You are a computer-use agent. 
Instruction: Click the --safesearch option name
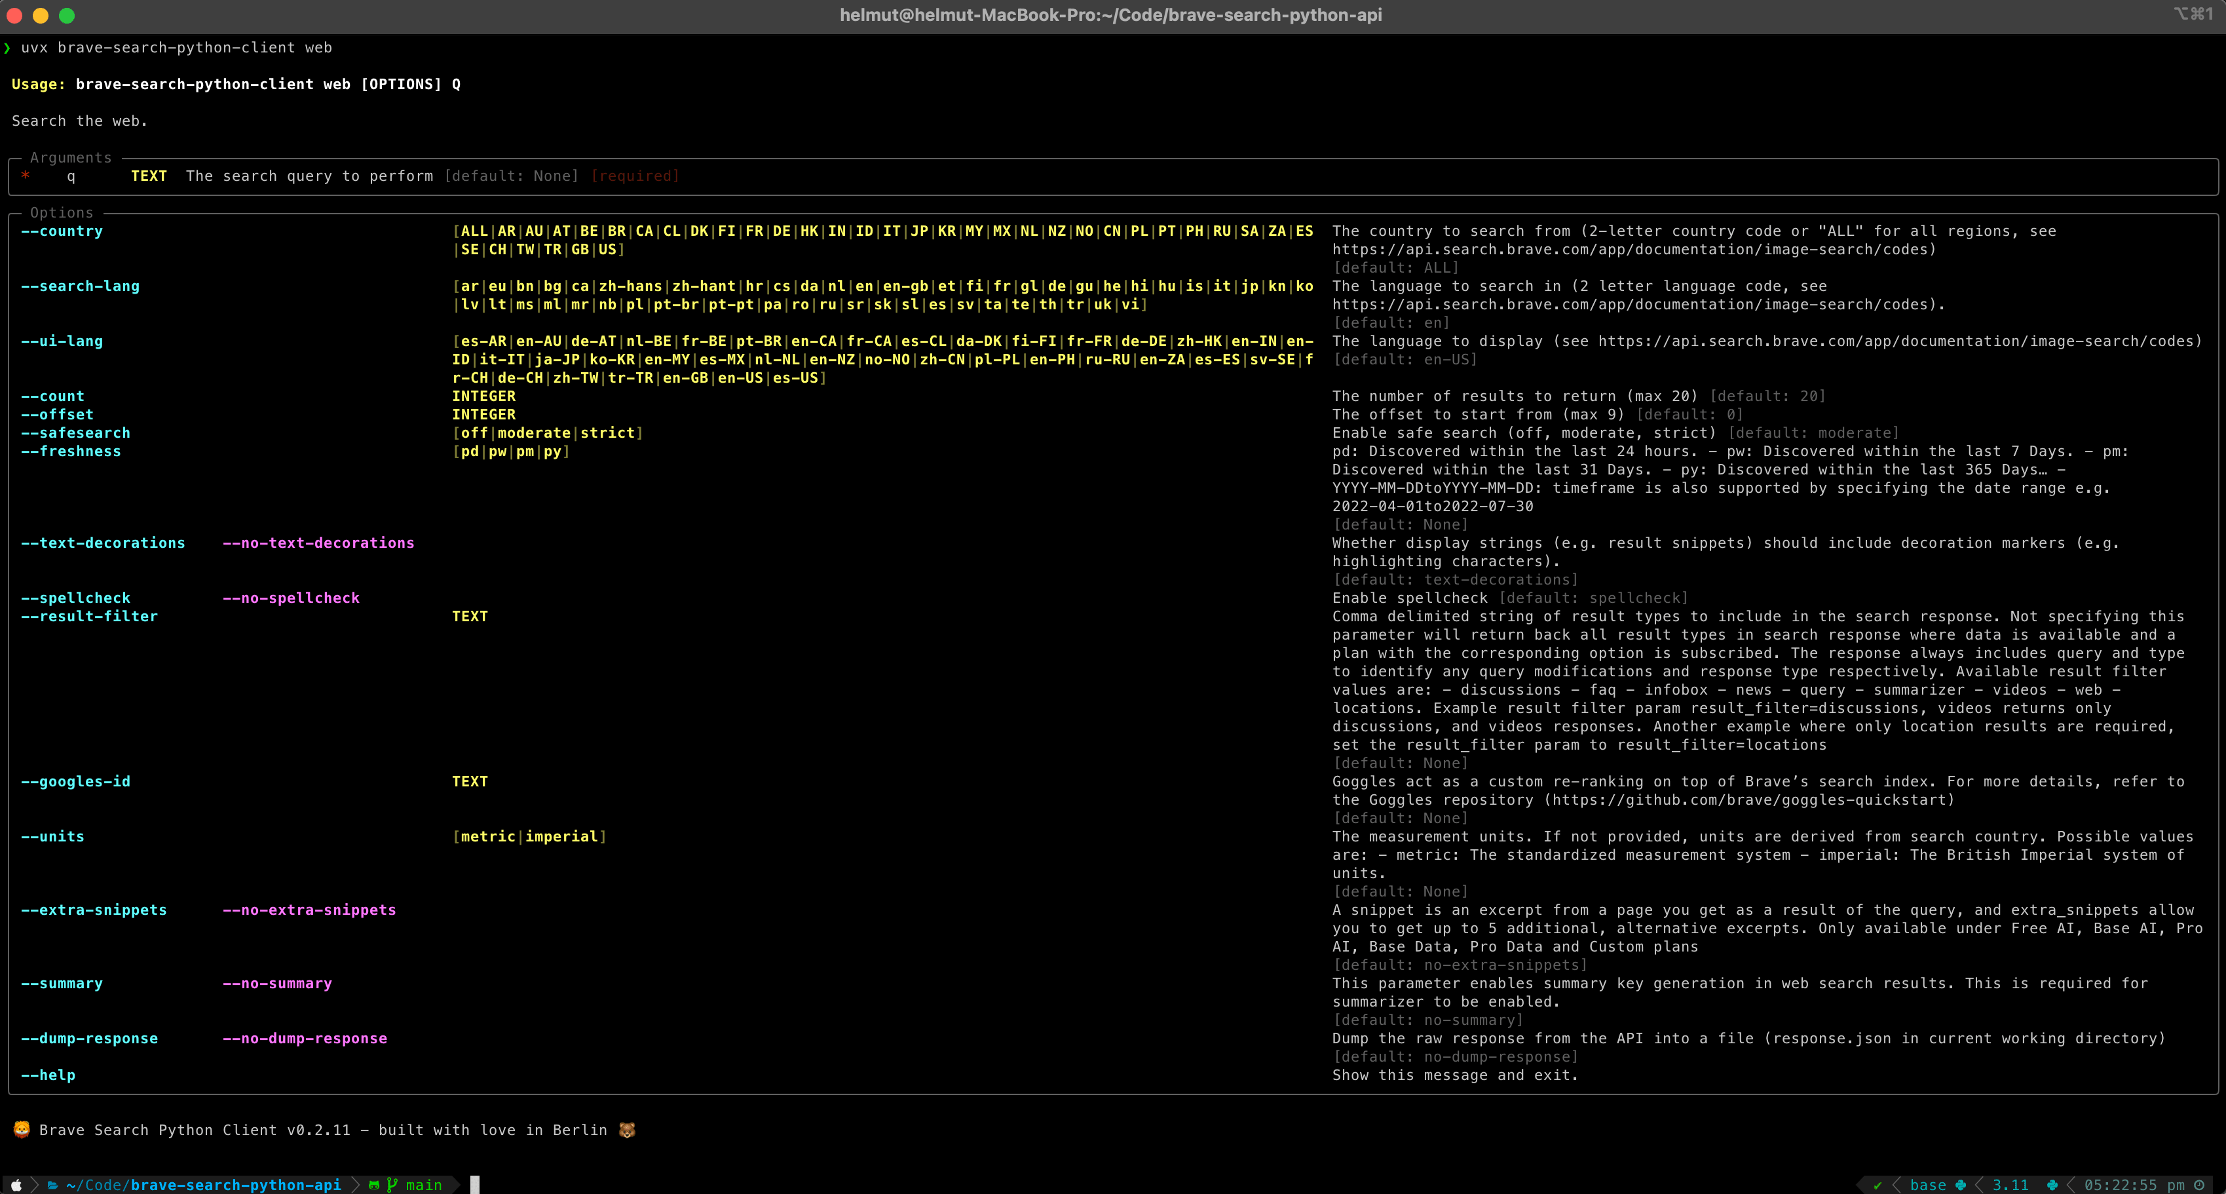pyautogui.click(x=76, y=433)
